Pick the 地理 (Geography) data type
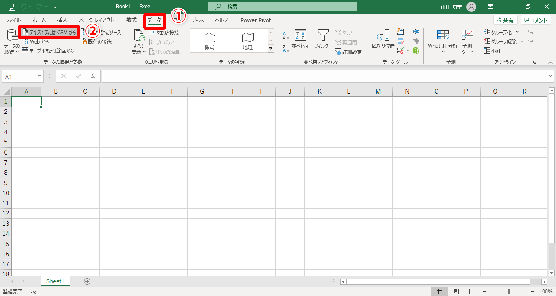Viewport: 556px width, 296px height. point(247,41)
